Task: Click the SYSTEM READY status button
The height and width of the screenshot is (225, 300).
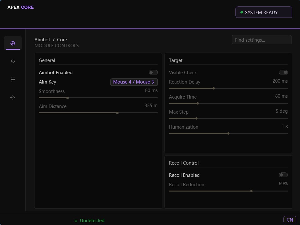Action: pyautogui.click(x=264, y=12)
